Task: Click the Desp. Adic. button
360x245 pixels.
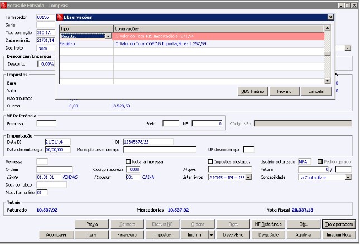Action: pos(268,234)
